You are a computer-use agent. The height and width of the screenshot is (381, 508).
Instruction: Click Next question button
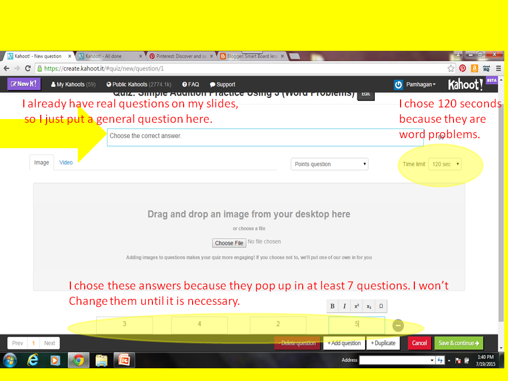[x=50, y=343]
